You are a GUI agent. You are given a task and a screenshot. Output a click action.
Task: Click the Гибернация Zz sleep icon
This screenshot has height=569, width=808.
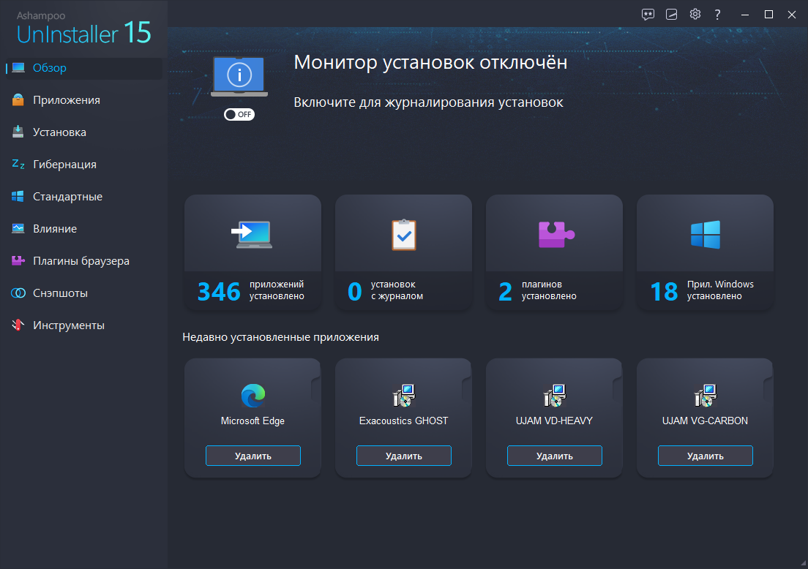click(x=18, y=165)
